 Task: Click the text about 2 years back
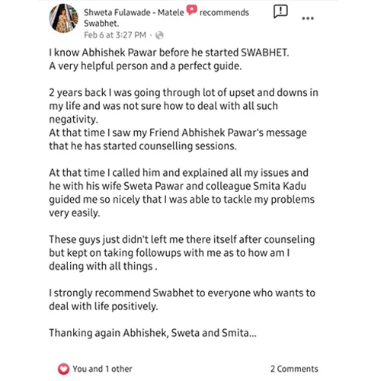point(184,106)
